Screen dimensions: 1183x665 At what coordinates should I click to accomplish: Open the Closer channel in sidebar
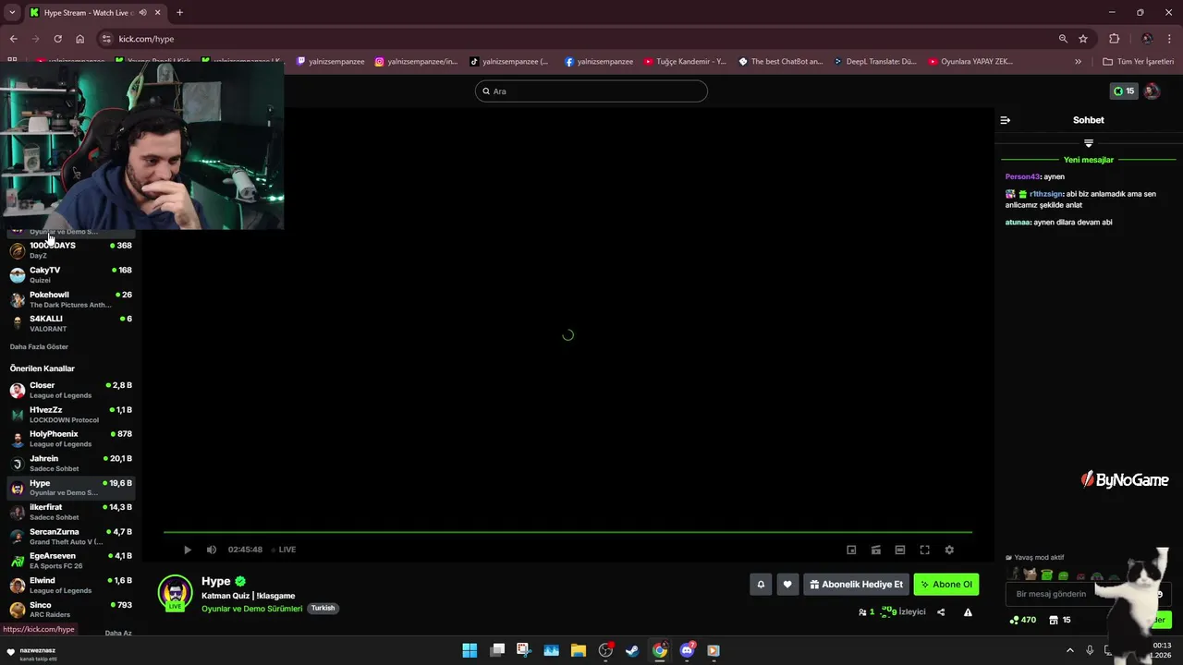pyautogui.click(x=71, y=390)
